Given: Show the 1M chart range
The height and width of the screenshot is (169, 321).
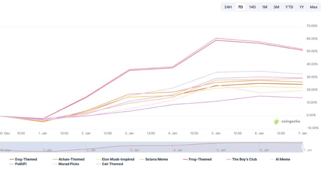Looking at the screenshot, I should (264, 7).
